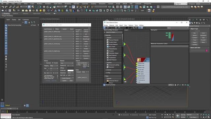Screen dimensions: 211x119
Task: Click the Displacement channel button in loader
Action: (x=86, y=51)
